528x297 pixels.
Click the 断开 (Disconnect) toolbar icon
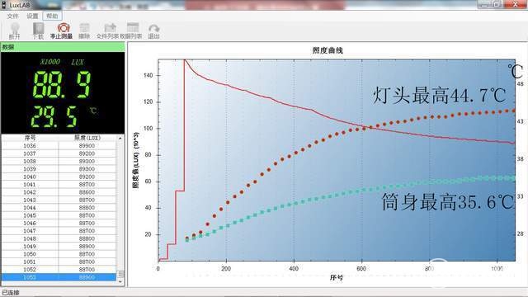click(15, 31)
